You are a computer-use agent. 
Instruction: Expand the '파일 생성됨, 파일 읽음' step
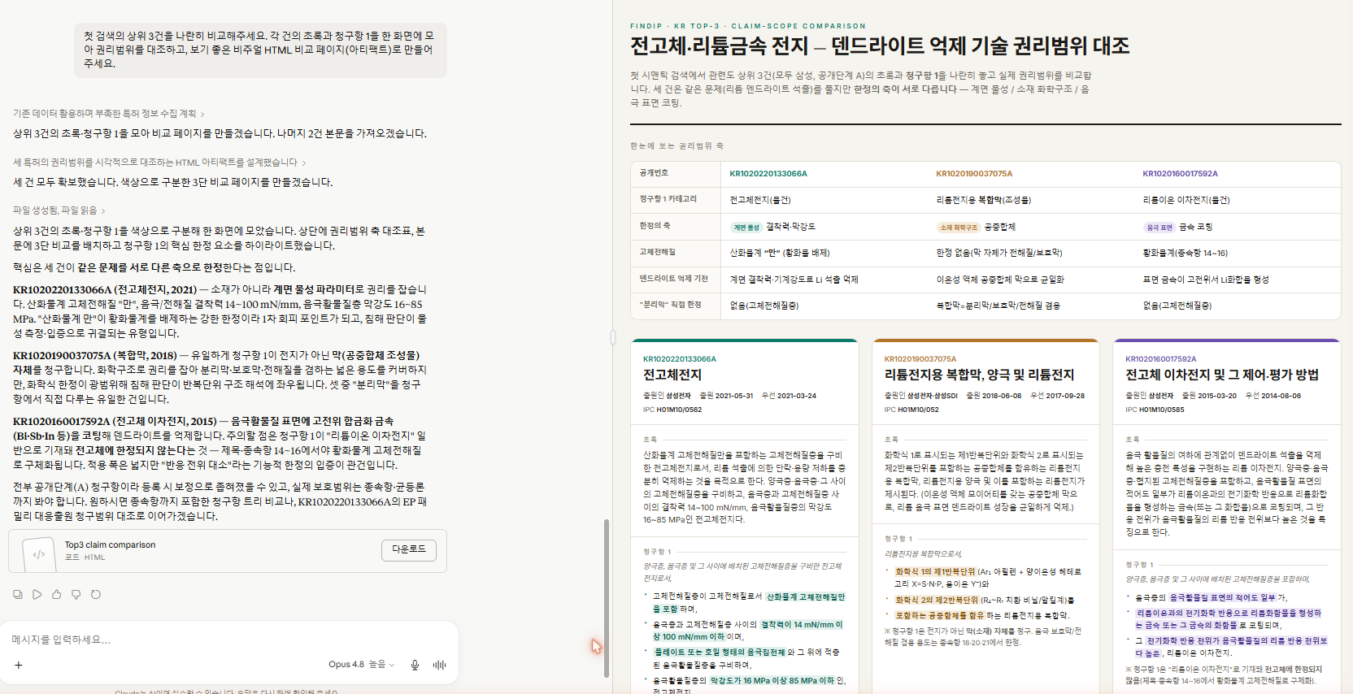coord(59,210)
